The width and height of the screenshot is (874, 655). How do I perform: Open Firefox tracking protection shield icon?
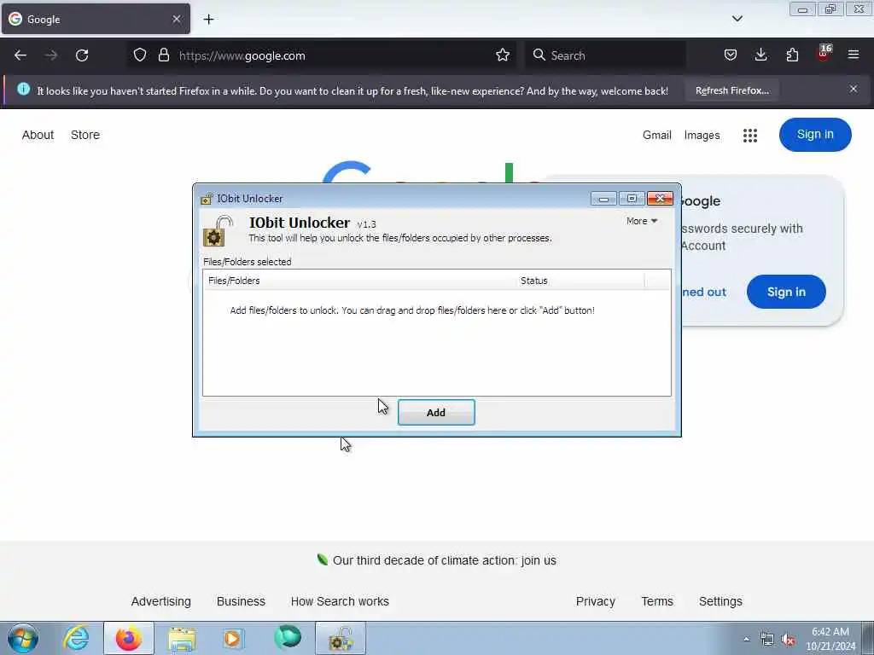coord(140,55)
